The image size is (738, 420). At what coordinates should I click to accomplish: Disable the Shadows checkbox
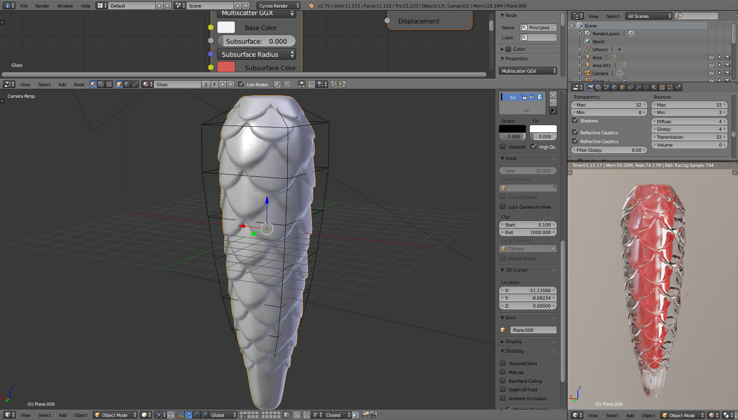pos(575,120)
